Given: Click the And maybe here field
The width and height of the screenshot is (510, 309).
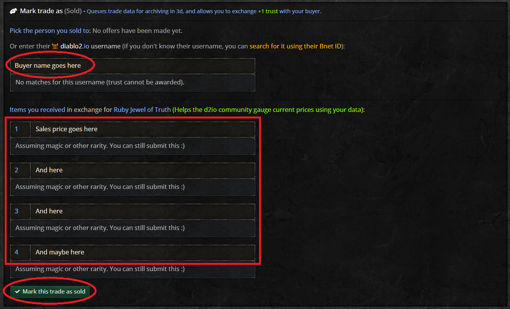Looking at the screenshot, I should 143,252.
